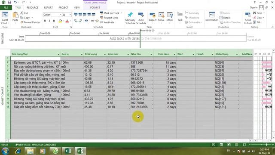Screen dimensions: 275x155
Task: Toggle Bold formatting
Action: [x=45, y=21]
